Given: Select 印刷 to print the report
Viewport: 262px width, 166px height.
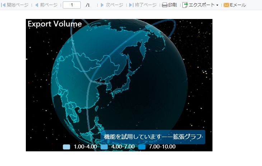Looking at the screenshot, I should click(x=172, y=5).
